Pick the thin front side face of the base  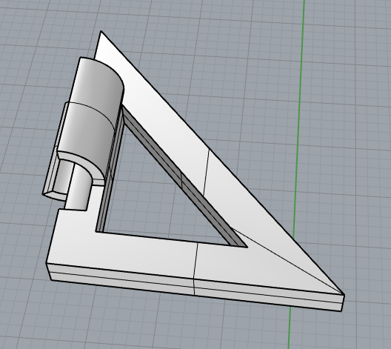(x=195, y=287)
